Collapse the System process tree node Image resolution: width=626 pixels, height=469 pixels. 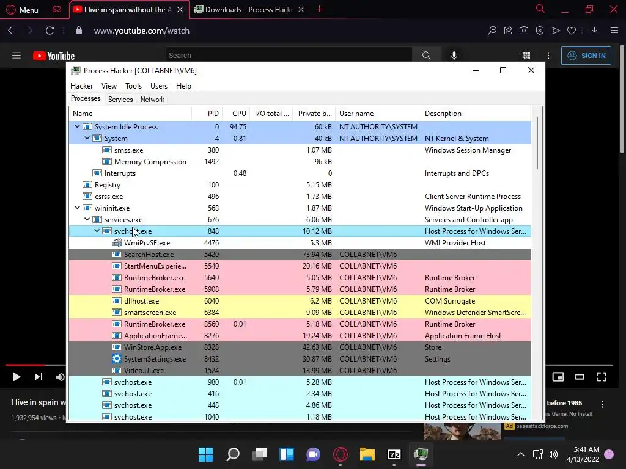click(x=87, y=138)
